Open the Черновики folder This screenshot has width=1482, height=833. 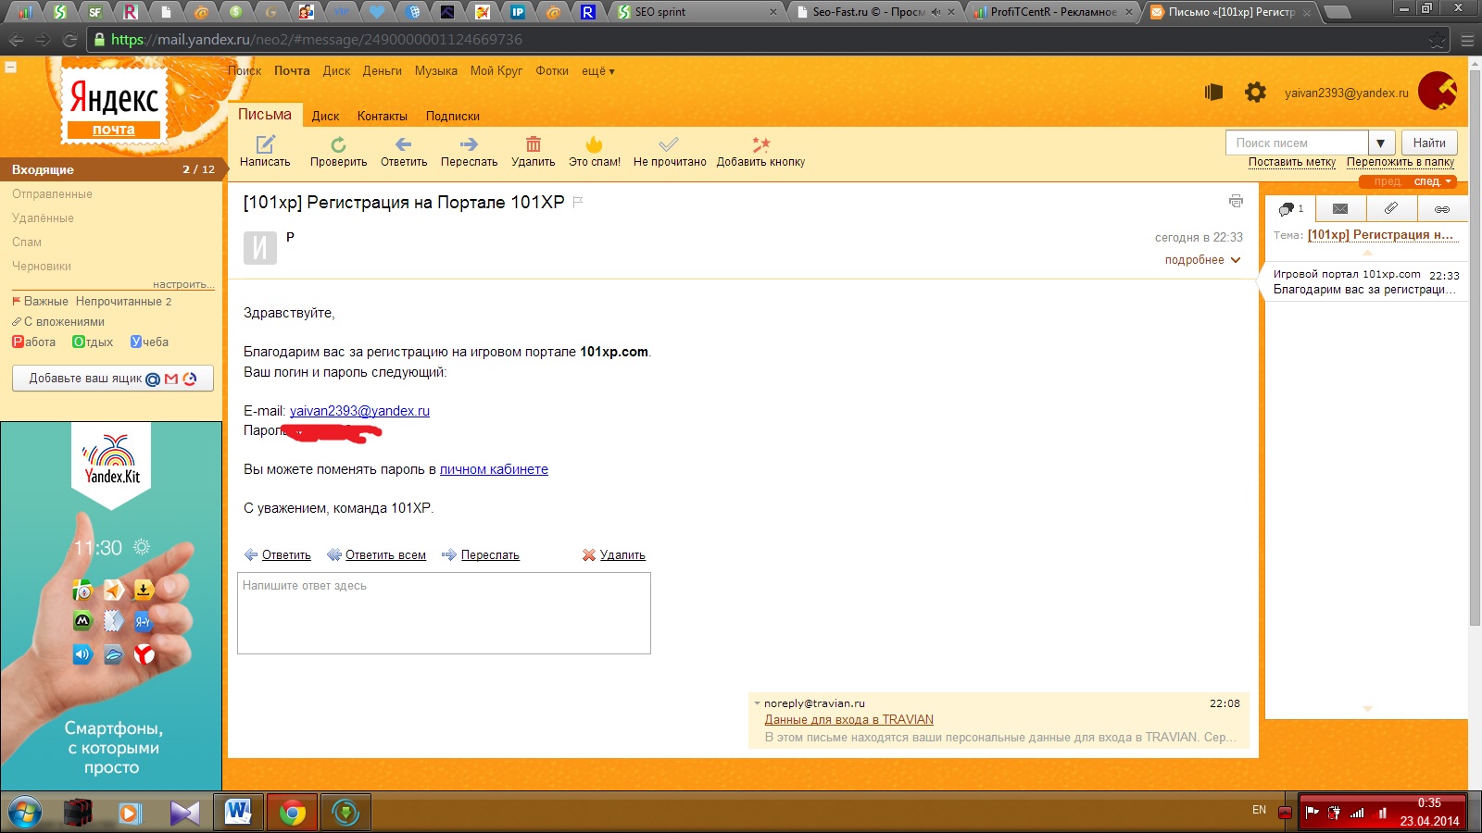click(42, 267)
